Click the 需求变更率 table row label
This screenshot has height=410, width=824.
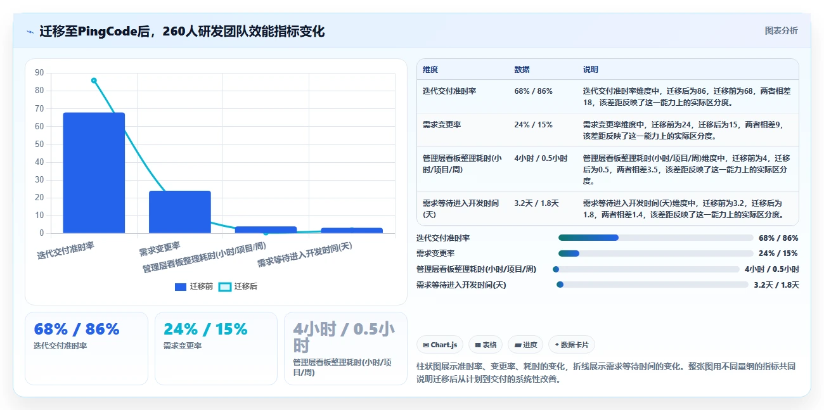[x=442, y=125]
